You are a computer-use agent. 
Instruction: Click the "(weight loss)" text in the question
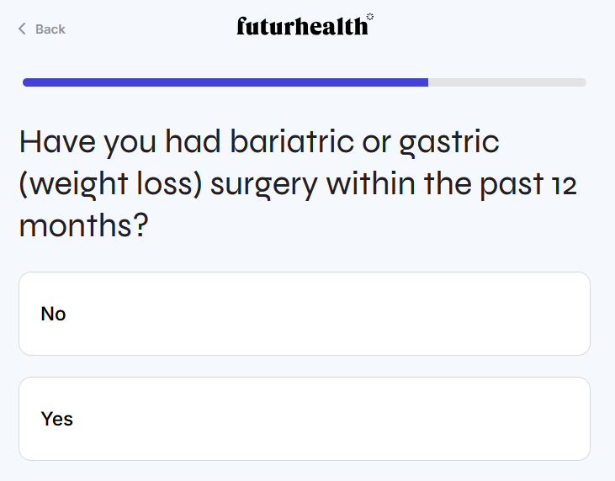pos(110,184)
